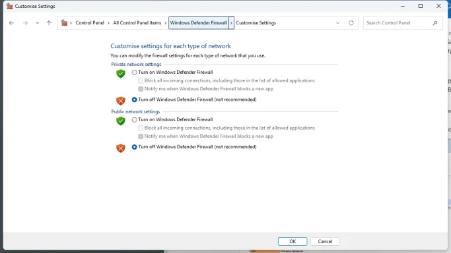Go forward with the forward arrow

[25, 23]
